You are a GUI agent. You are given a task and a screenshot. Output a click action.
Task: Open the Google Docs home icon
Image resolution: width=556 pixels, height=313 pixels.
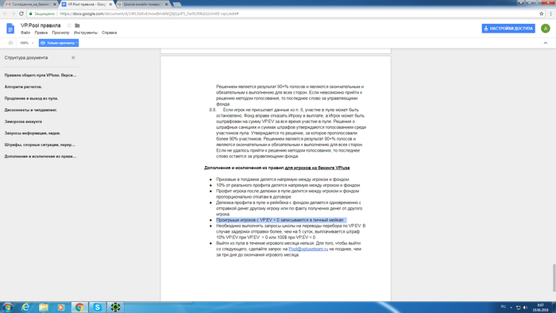[10, 29]
